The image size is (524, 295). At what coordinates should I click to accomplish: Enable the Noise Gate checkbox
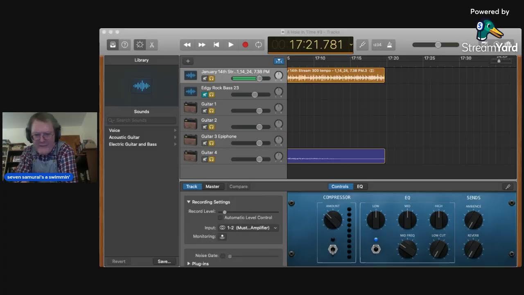pos(223,256)
